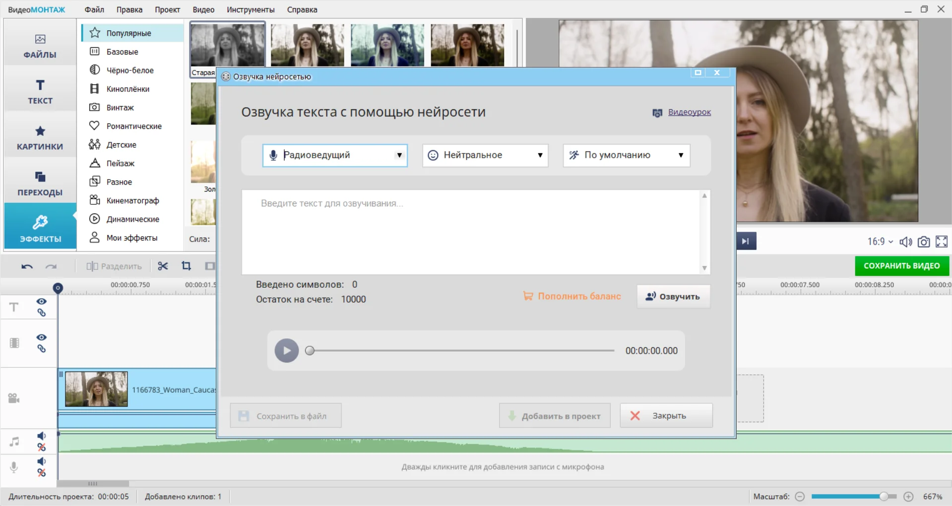This screenshot has height=506, width=952.
Task: Take a snapshot with the camera icon
Action: click(923, 242)
